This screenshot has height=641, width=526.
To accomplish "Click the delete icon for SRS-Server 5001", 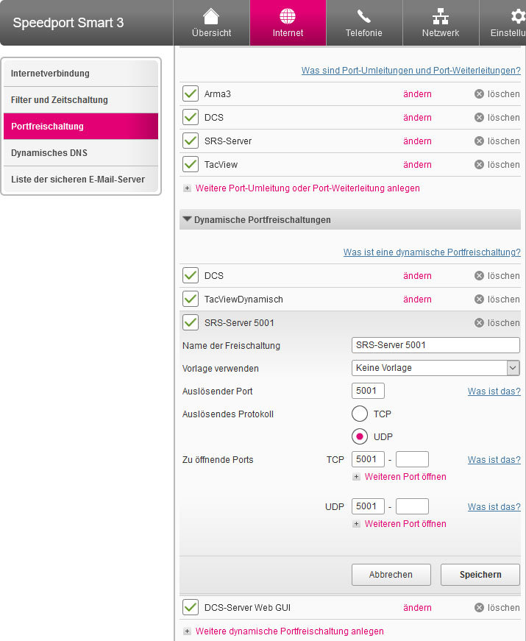I will 479,323.
